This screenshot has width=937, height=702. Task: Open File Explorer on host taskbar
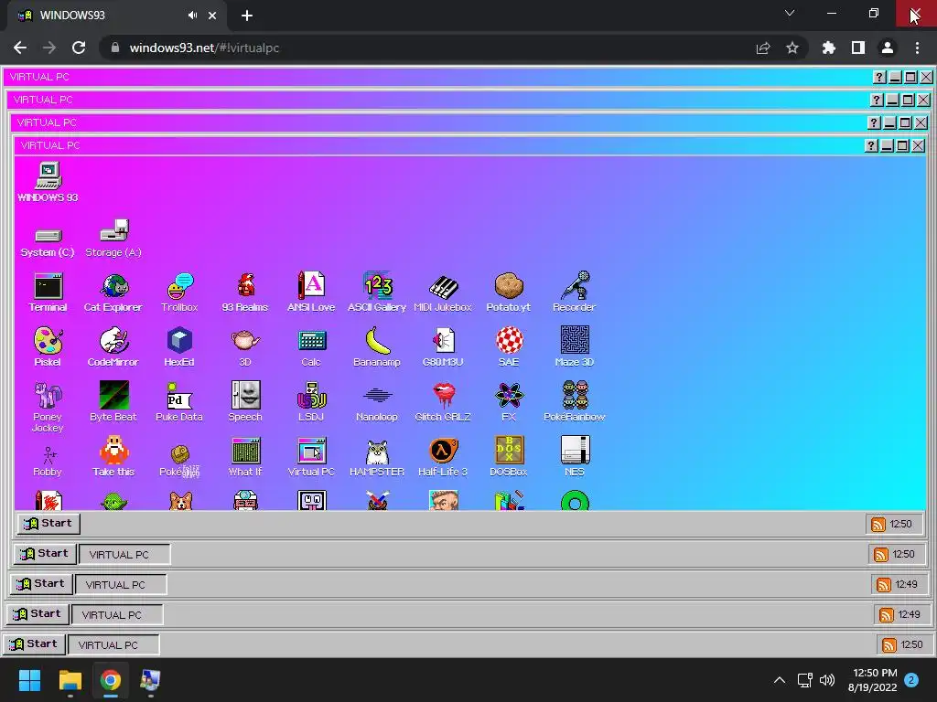coord(70,680)
